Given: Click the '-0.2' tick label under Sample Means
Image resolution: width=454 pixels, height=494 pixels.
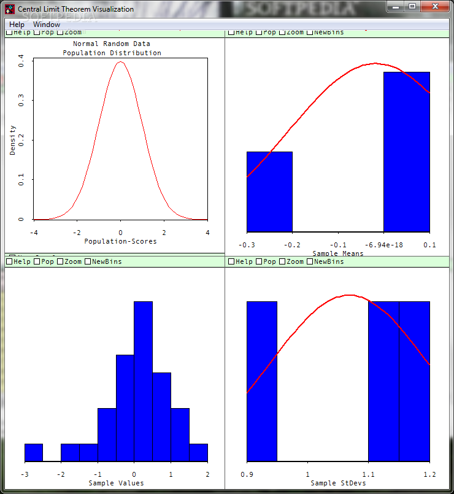Looking at the screenshot, I should pyautogui.click(x=292, y=245).
